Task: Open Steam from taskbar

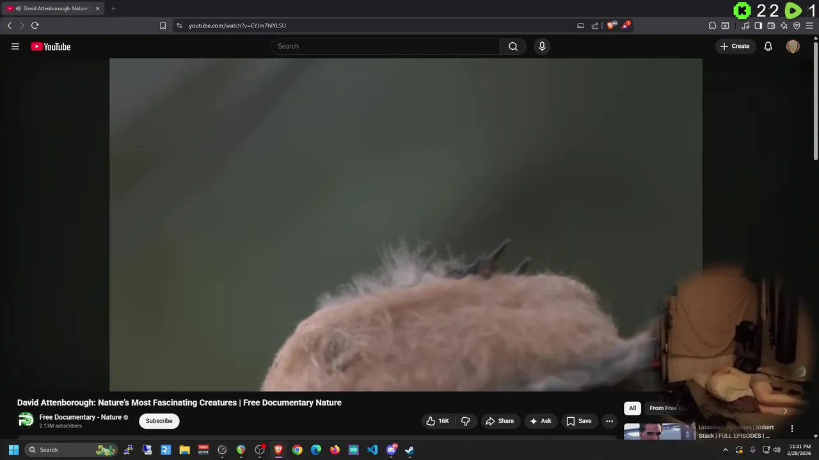Action: click(409, 450)
